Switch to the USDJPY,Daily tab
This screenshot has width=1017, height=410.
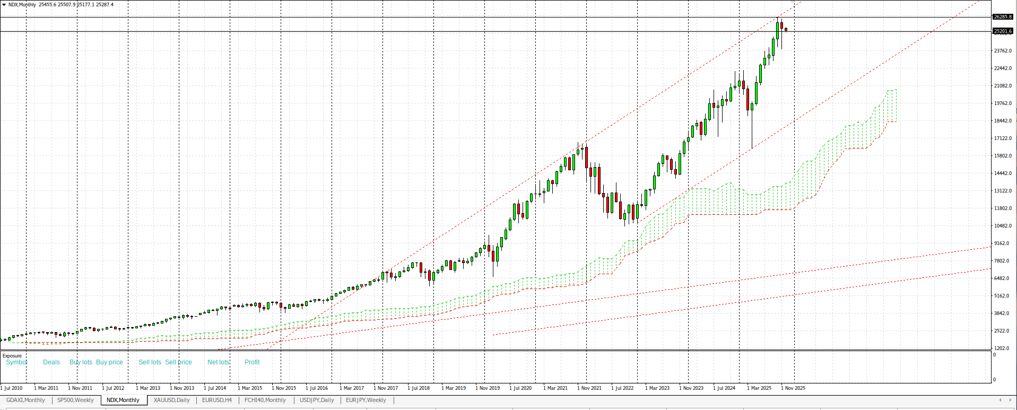point(317,400)
